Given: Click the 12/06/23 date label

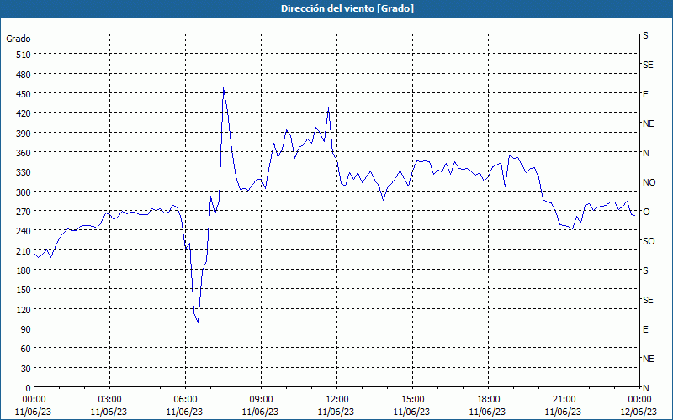Looking at the screenshot, I should (639, 412).
